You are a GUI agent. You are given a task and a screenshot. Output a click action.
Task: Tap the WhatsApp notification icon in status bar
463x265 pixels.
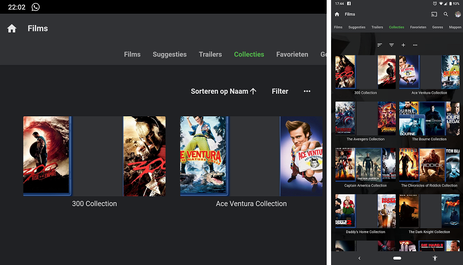pos(36,7)
